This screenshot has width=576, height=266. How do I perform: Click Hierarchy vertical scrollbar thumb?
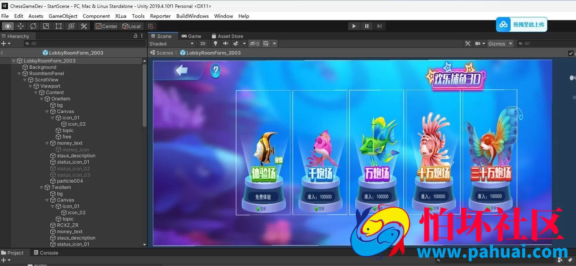145,95
